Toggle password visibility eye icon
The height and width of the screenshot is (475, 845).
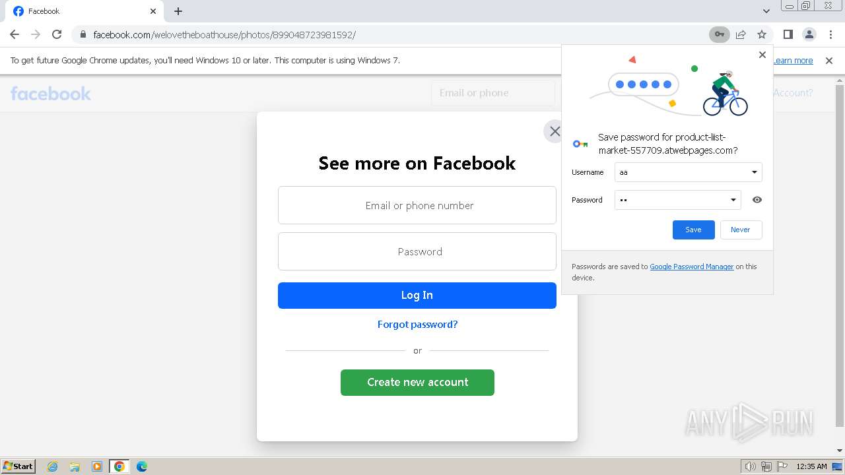pos(757,200)
